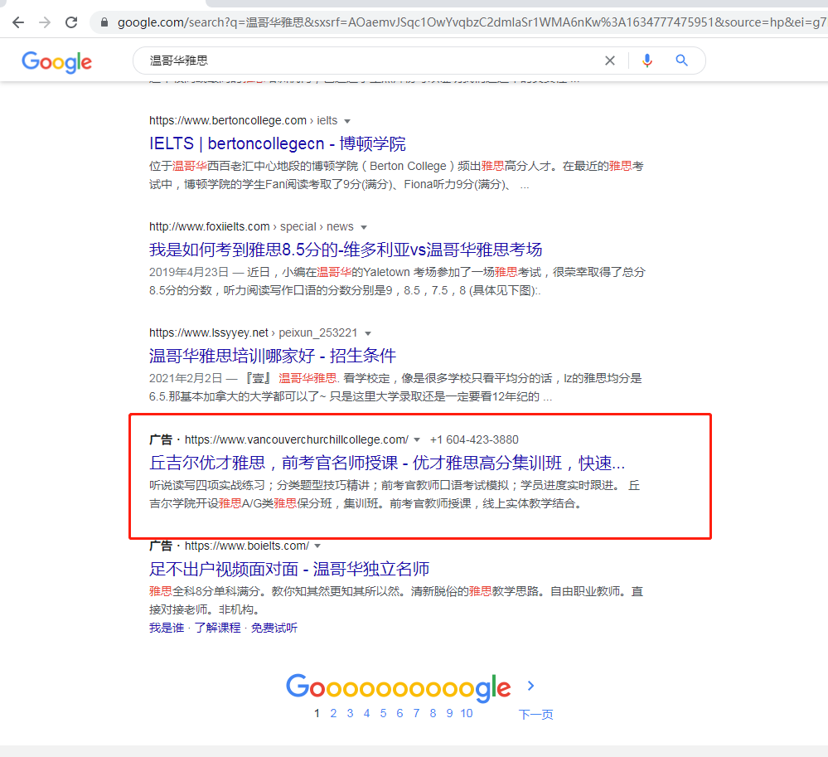
Task: Go to results page 2
Action: pos(333,713)
